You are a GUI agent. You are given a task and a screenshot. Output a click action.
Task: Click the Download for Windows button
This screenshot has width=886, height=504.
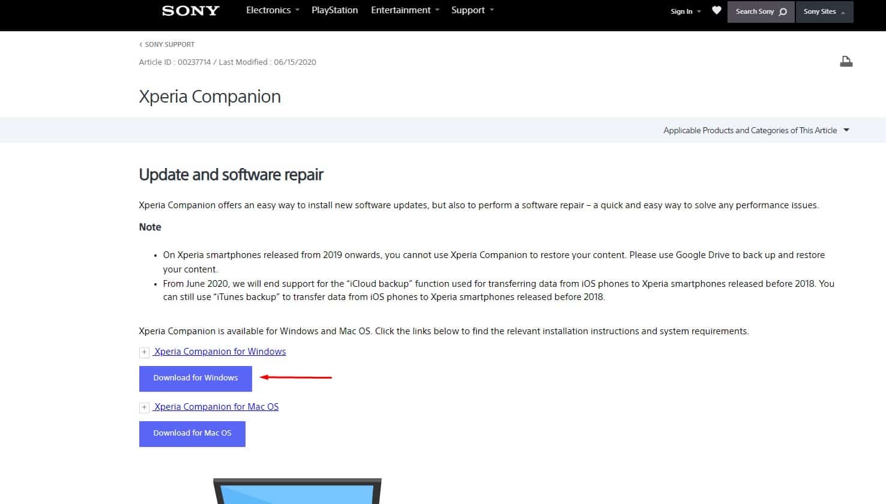point(195,378)
